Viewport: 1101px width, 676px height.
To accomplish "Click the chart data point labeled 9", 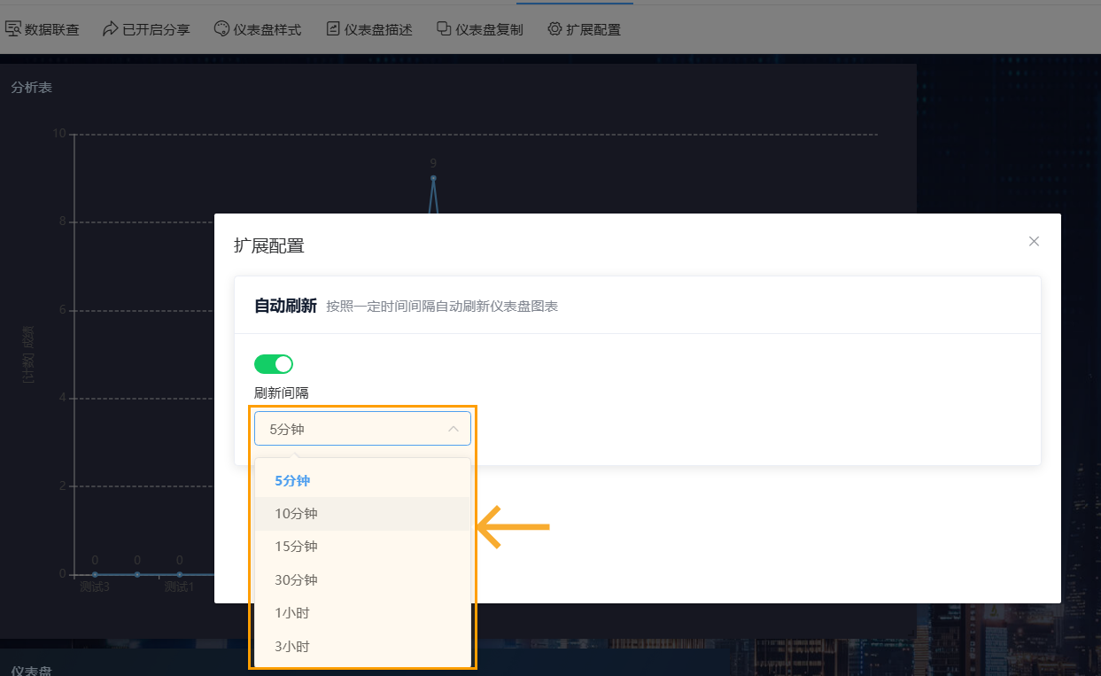I will (433, 179).
